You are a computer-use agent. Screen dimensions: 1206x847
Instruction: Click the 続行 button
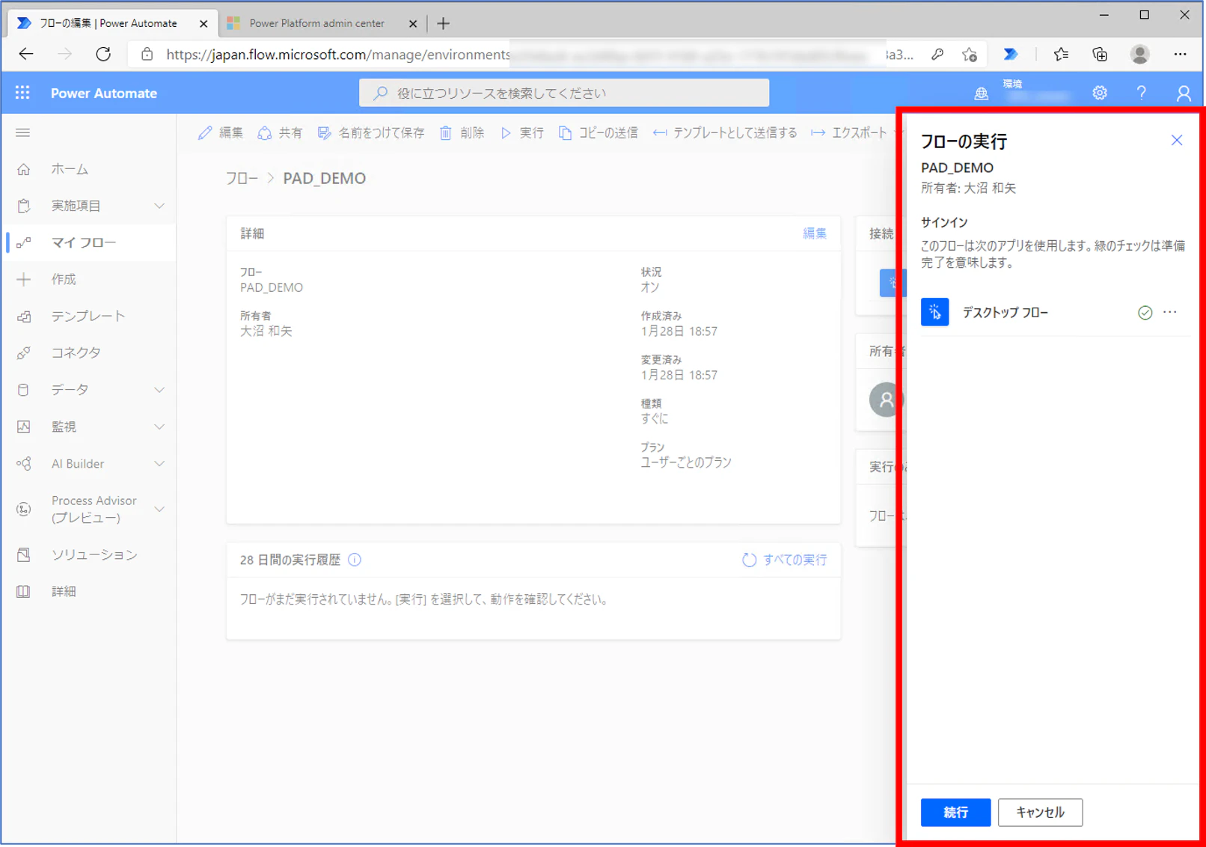955,812
